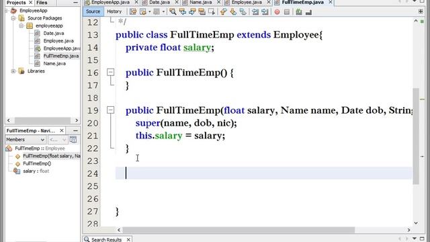Close the Name.java tab
This screenshot has width=430, height=242.
[218, 2]
